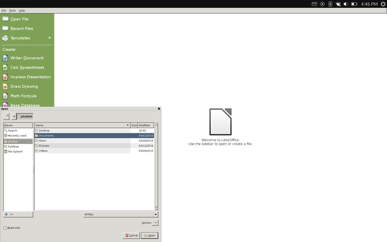Click the mail indicator in the top panel
The width and height of the screenshot is (387, 242).
314,4
